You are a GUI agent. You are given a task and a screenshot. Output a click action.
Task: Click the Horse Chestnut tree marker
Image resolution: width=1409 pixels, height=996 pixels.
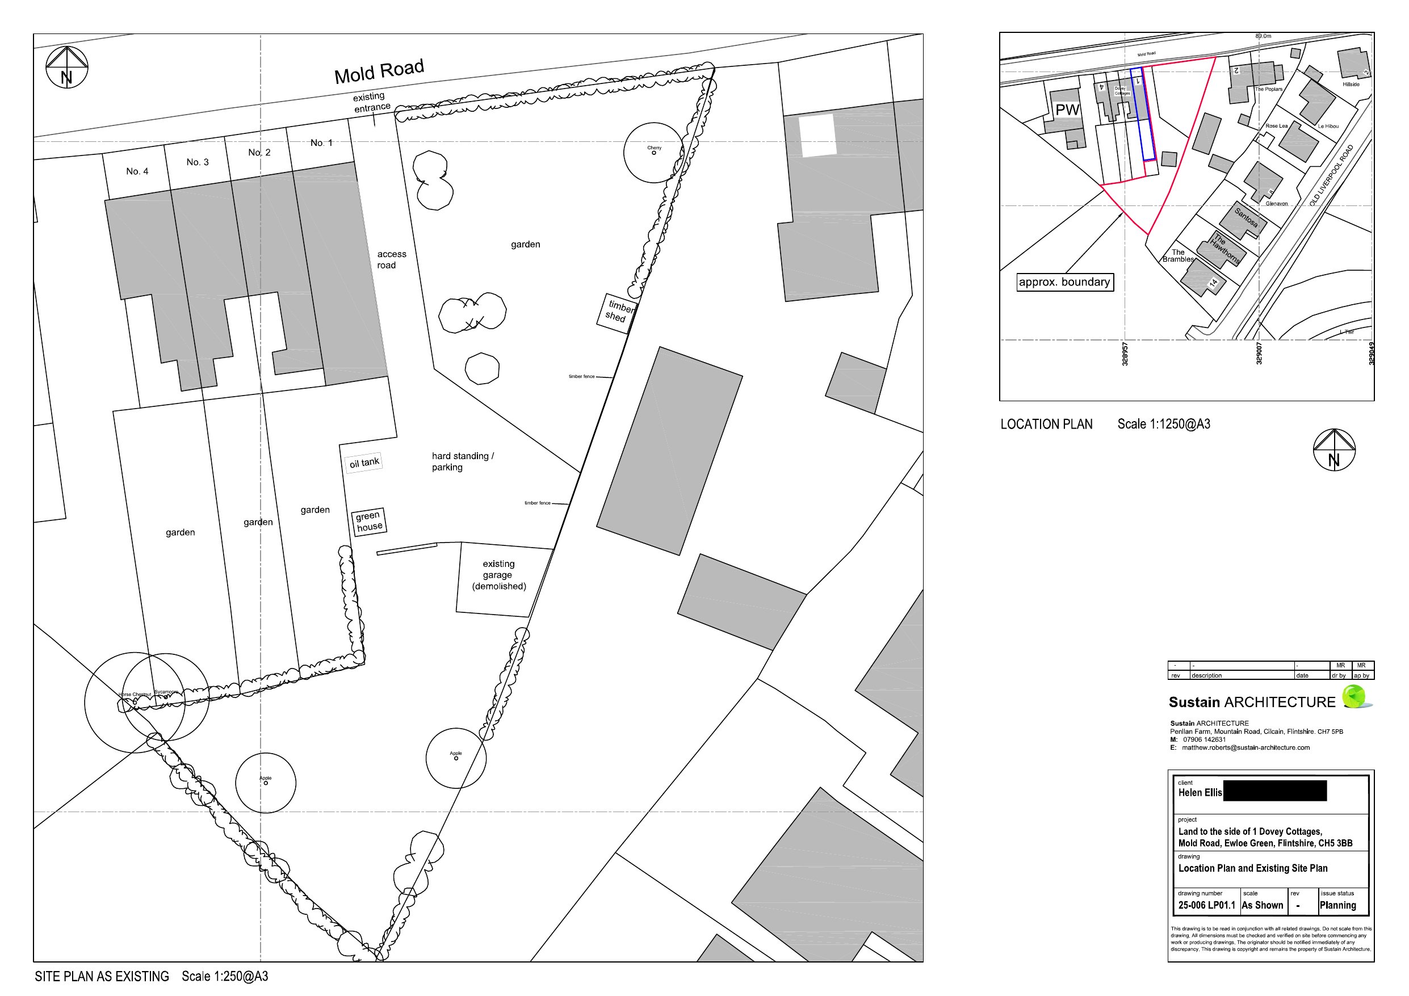pyautogui.click(x=135, y=701)
